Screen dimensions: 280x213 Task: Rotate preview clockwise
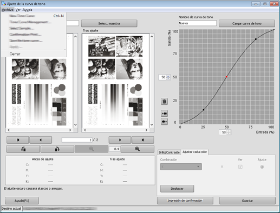57,149
